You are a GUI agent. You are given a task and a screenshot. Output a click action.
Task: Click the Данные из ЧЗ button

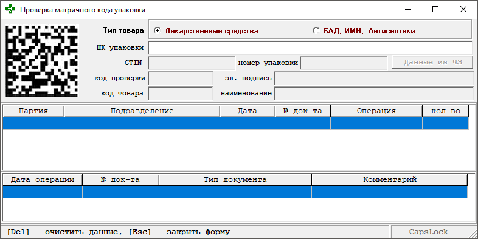point(433,63)
